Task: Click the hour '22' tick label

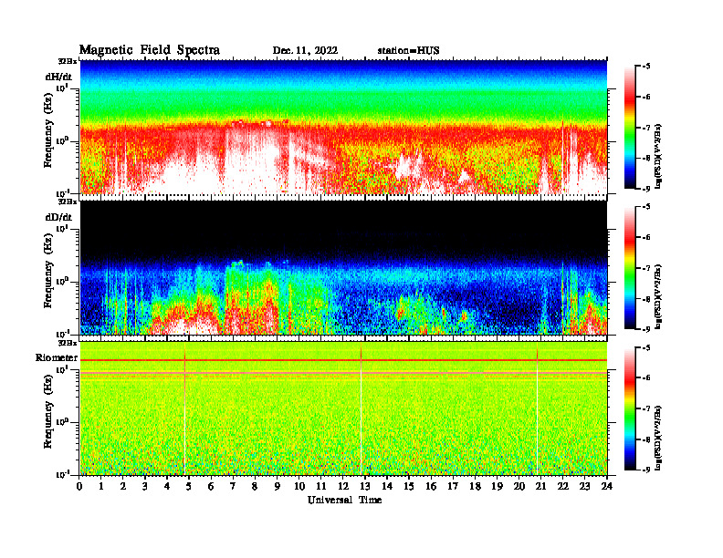Action: pyautogui.click(x=563, y=487)
